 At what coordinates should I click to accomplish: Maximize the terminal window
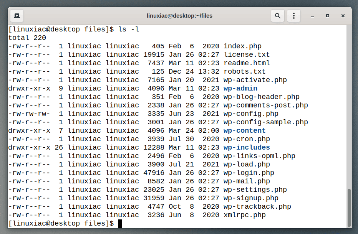click(328, 16)
